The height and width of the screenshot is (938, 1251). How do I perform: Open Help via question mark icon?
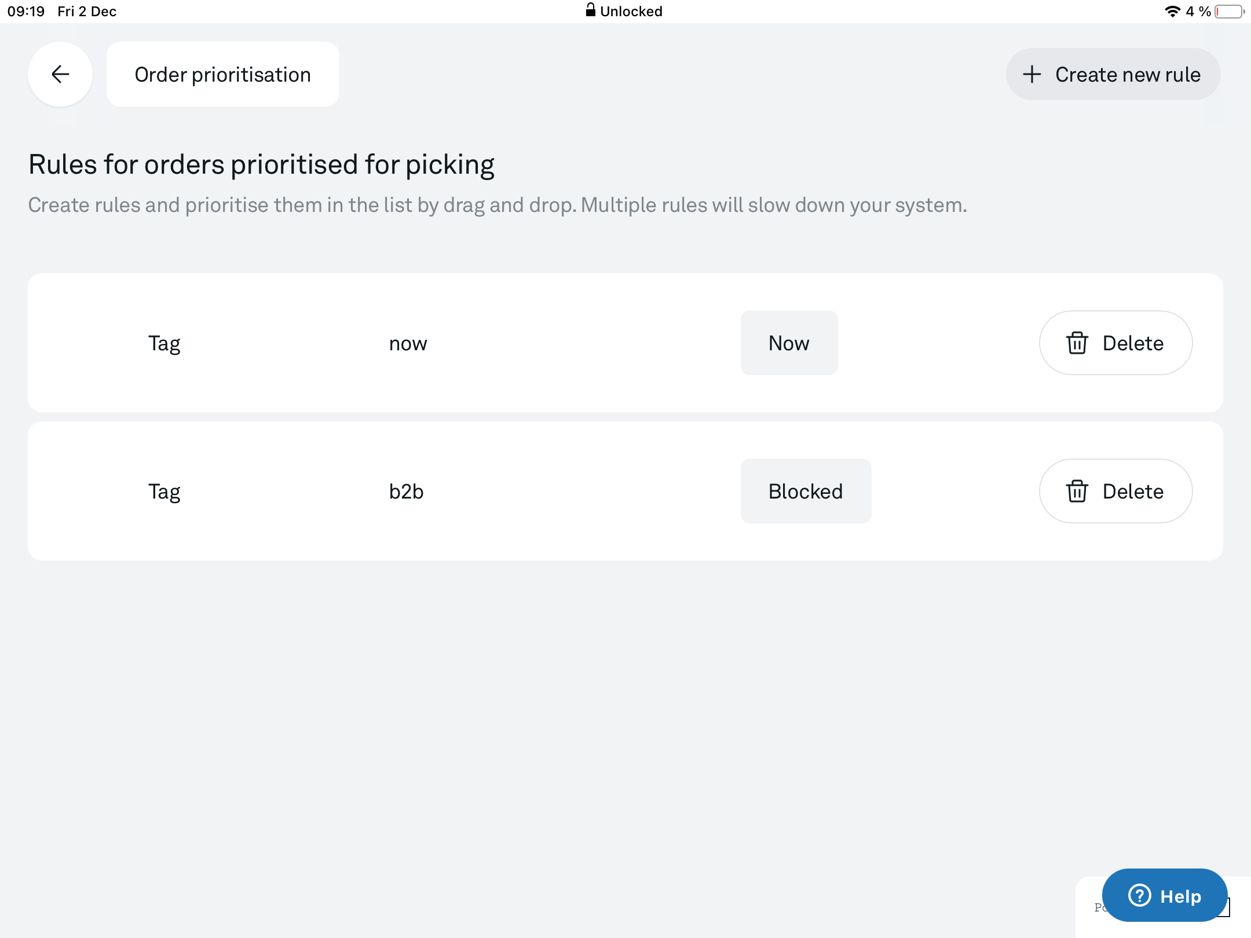point(1139,895)
